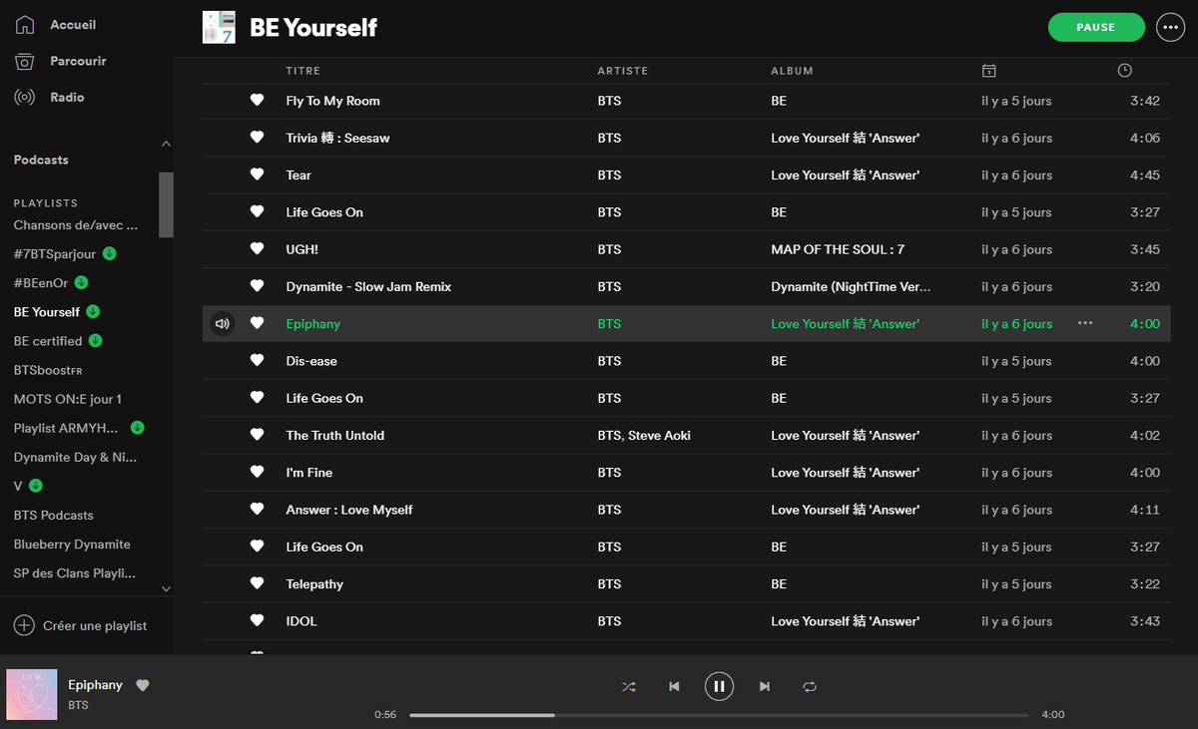
Task: Toggle the heart for UGH!
Action: pyautogui.click(x=257, y=249)
